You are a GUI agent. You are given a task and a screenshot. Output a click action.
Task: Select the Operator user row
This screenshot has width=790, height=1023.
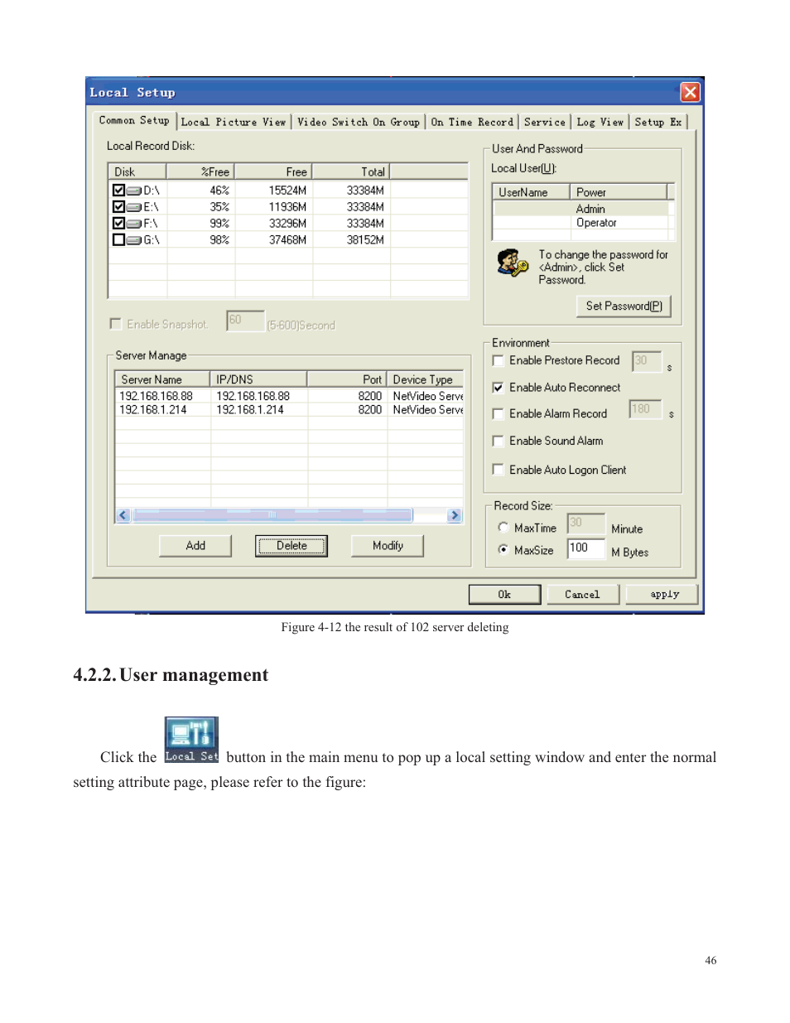coord(584,223)
